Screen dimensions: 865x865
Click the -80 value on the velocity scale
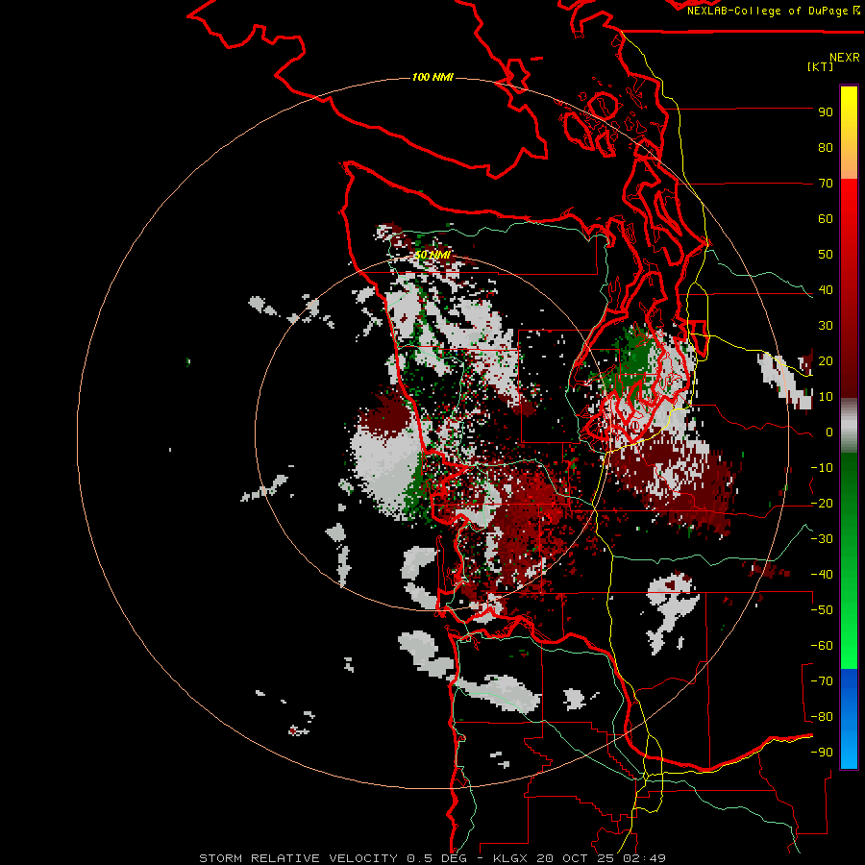[822, 717]
